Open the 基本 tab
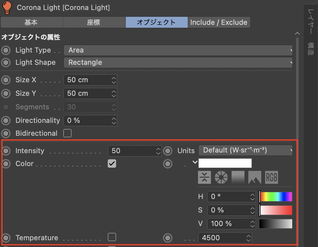This screenshot has height=247, width=318. 31,23
